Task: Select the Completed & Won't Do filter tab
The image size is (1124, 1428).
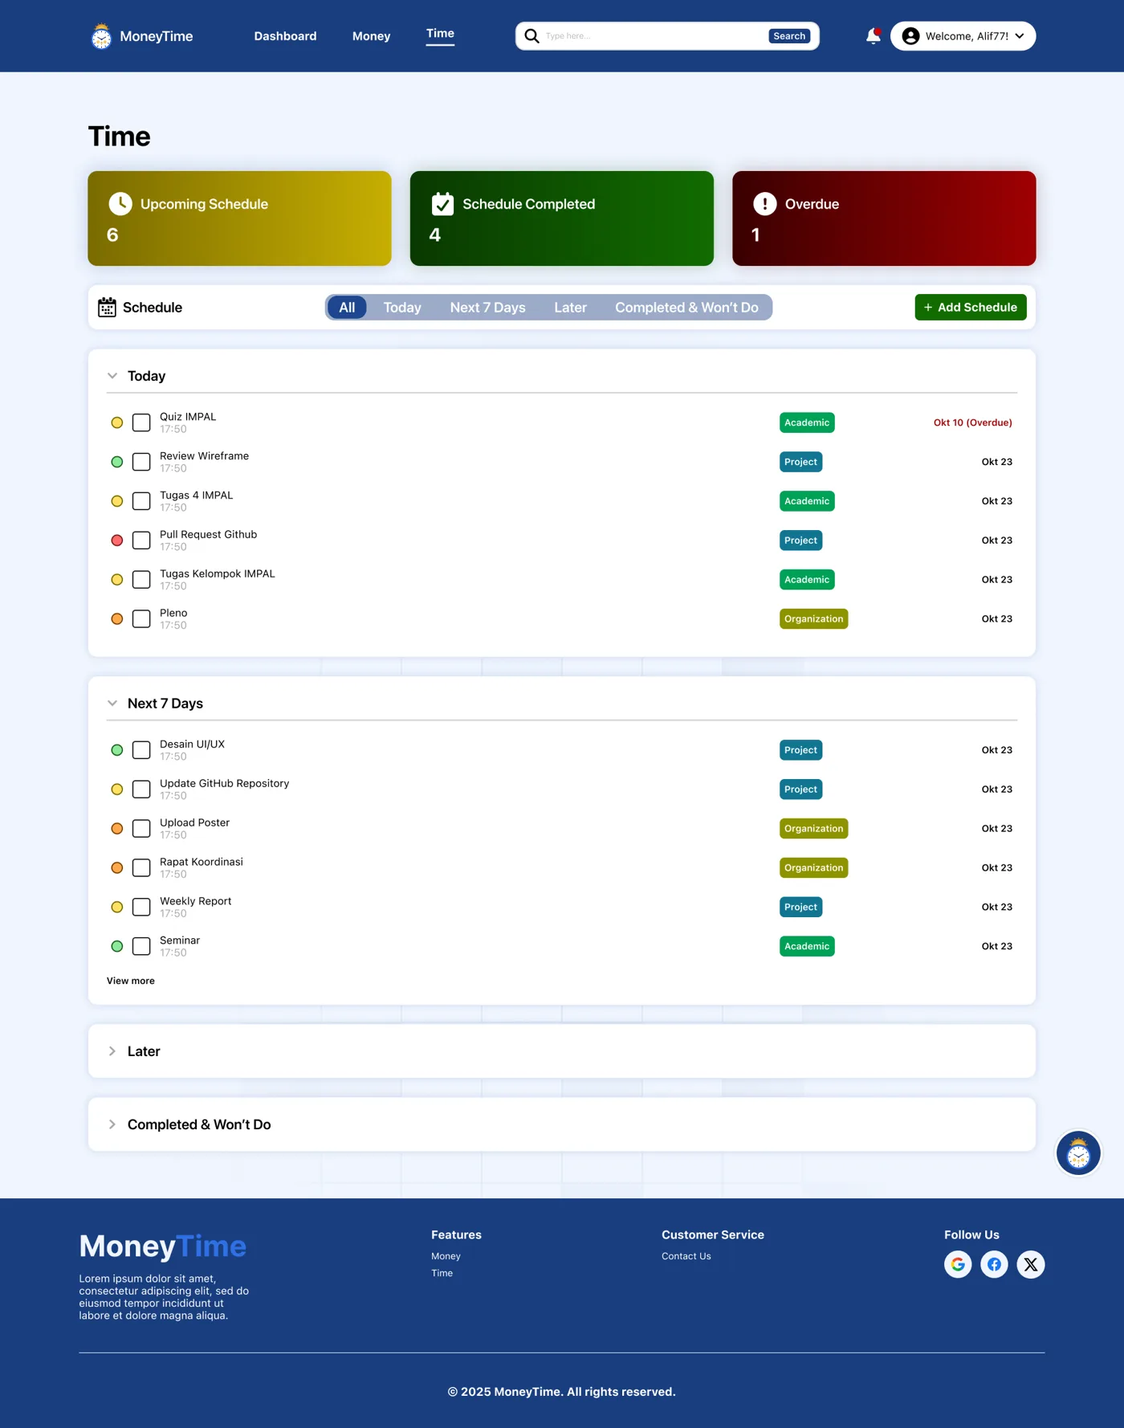Action: coord(686,308)
